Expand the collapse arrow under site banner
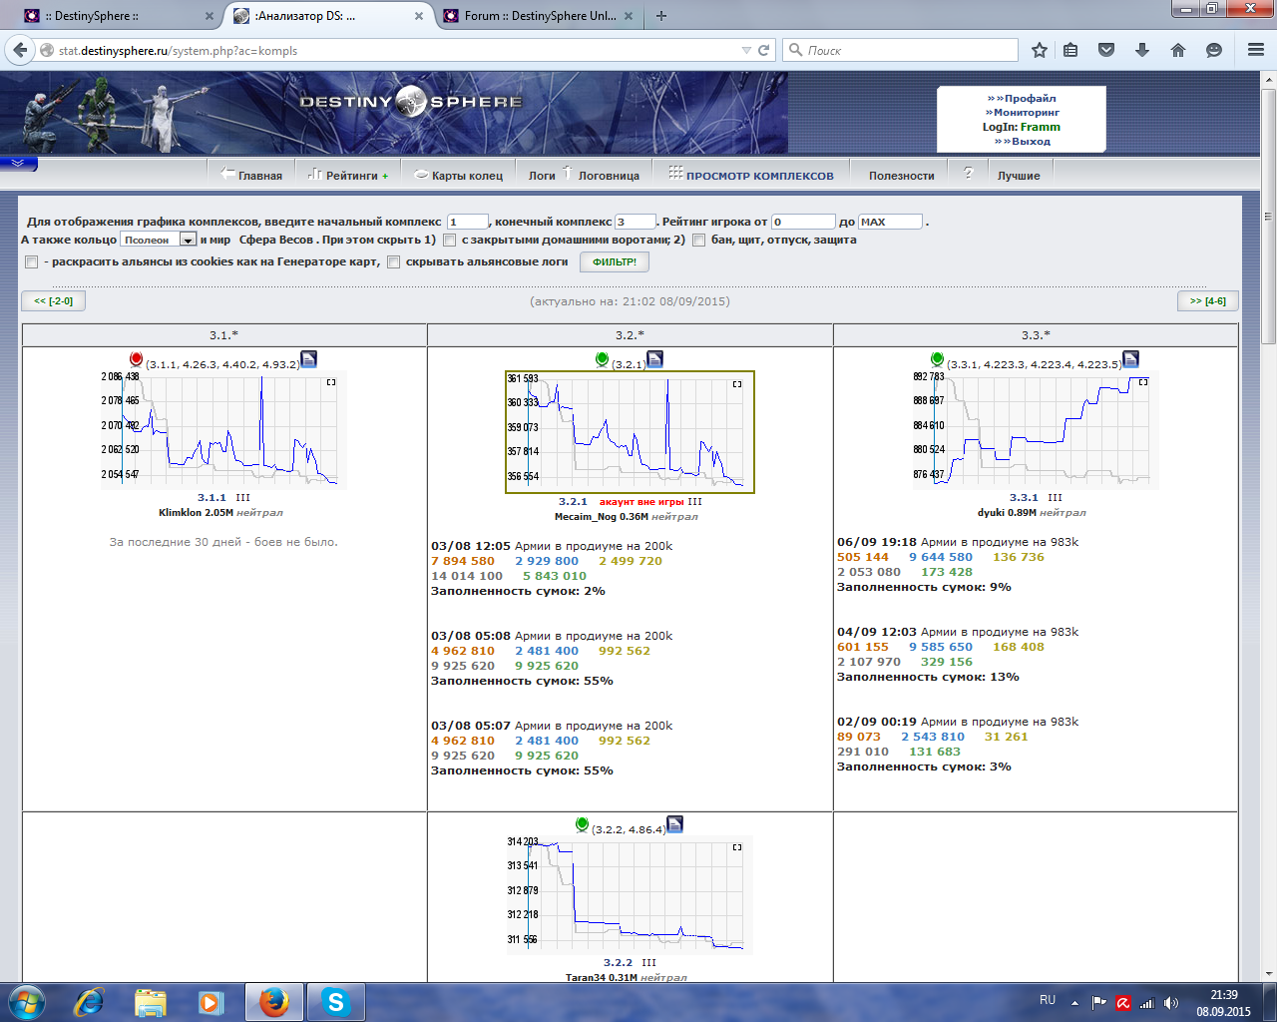The width and height of the screenshot is (1277, 1022). pos(18,163)
